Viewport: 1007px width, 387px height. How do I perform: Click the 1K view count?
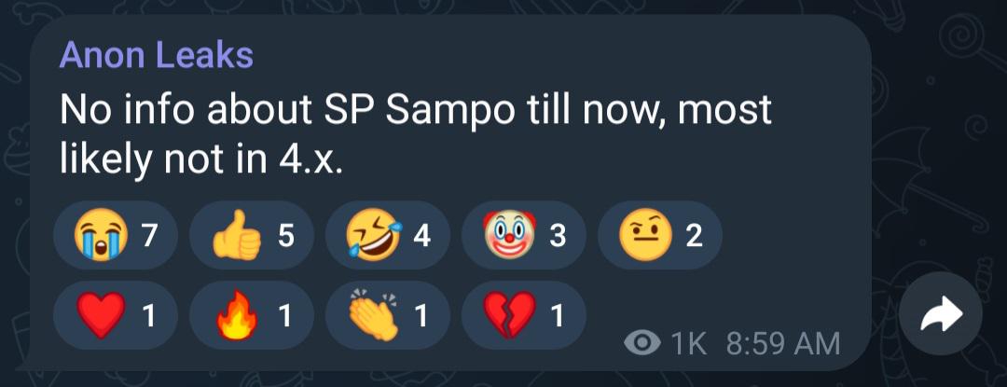[688, 345]
